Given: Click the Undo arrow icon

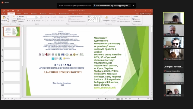Looking at the screenshot, I should coord(8,11).
